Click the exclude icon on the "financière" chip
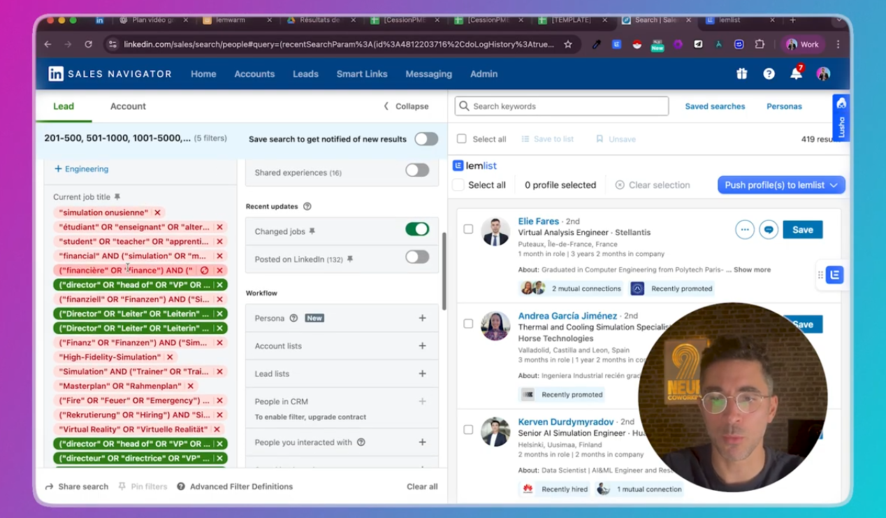This screenshot has width=886, height=518. [205, 271]
